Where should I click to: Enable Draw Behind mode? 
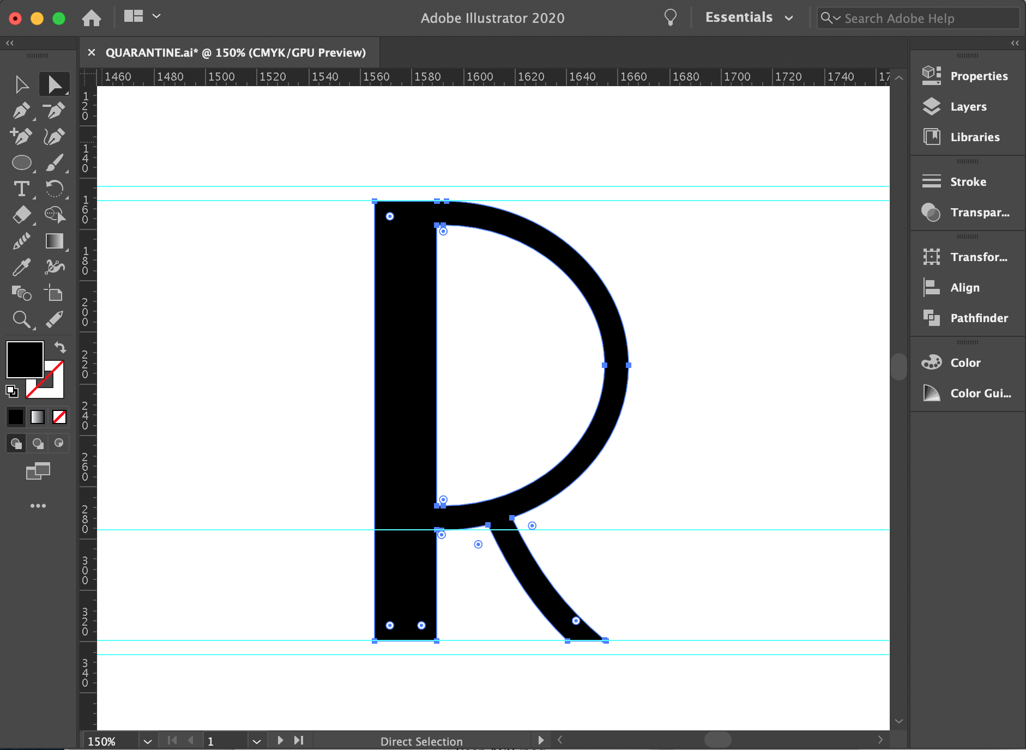(38, 443)
